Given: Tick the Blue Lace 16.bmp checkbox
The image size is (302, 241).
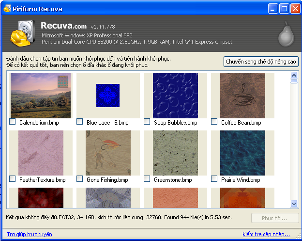Looking at the screenshot, I should tap(80, 122).
